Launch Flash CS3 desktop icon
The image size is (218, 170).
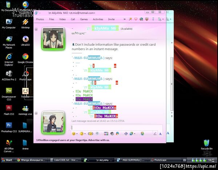point(9,110)
